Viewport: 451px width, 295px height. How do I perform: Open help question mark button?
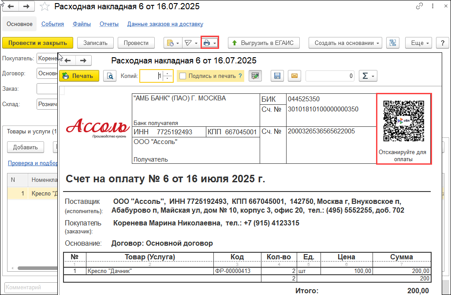pyautogui.click(x=442, y=43)
